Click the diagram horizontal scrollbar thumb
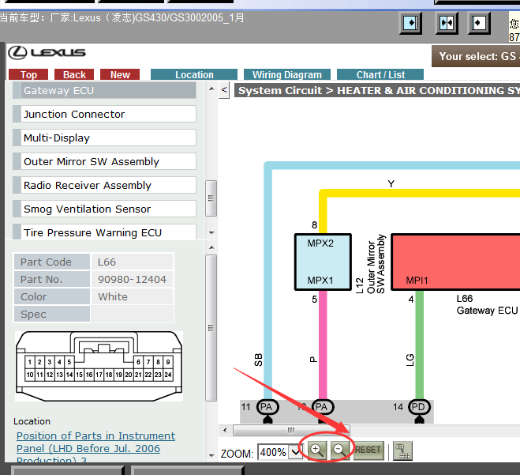520x475 pixels. pos(291,430)
